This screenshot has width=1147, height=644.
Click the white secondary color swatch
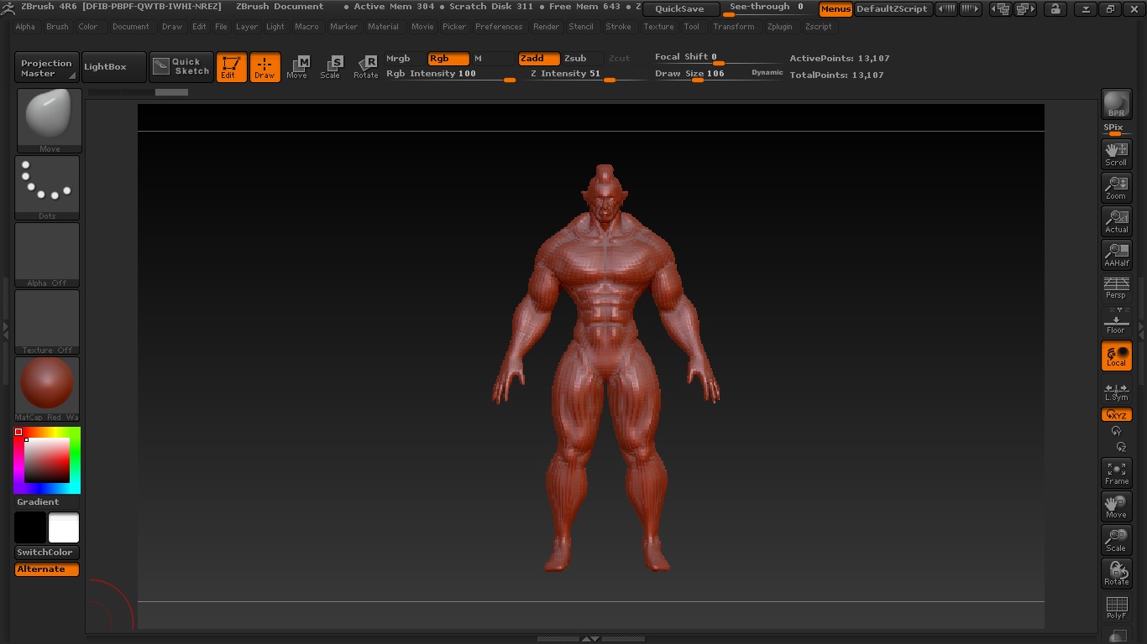pyautogui.click(x=64, y=528)
